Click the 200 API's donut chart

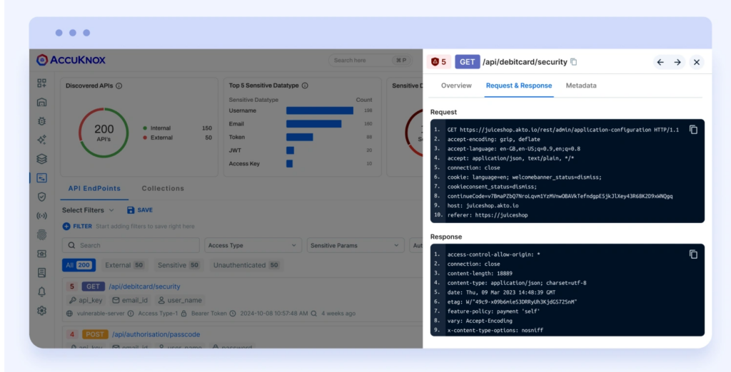(104, 133)
